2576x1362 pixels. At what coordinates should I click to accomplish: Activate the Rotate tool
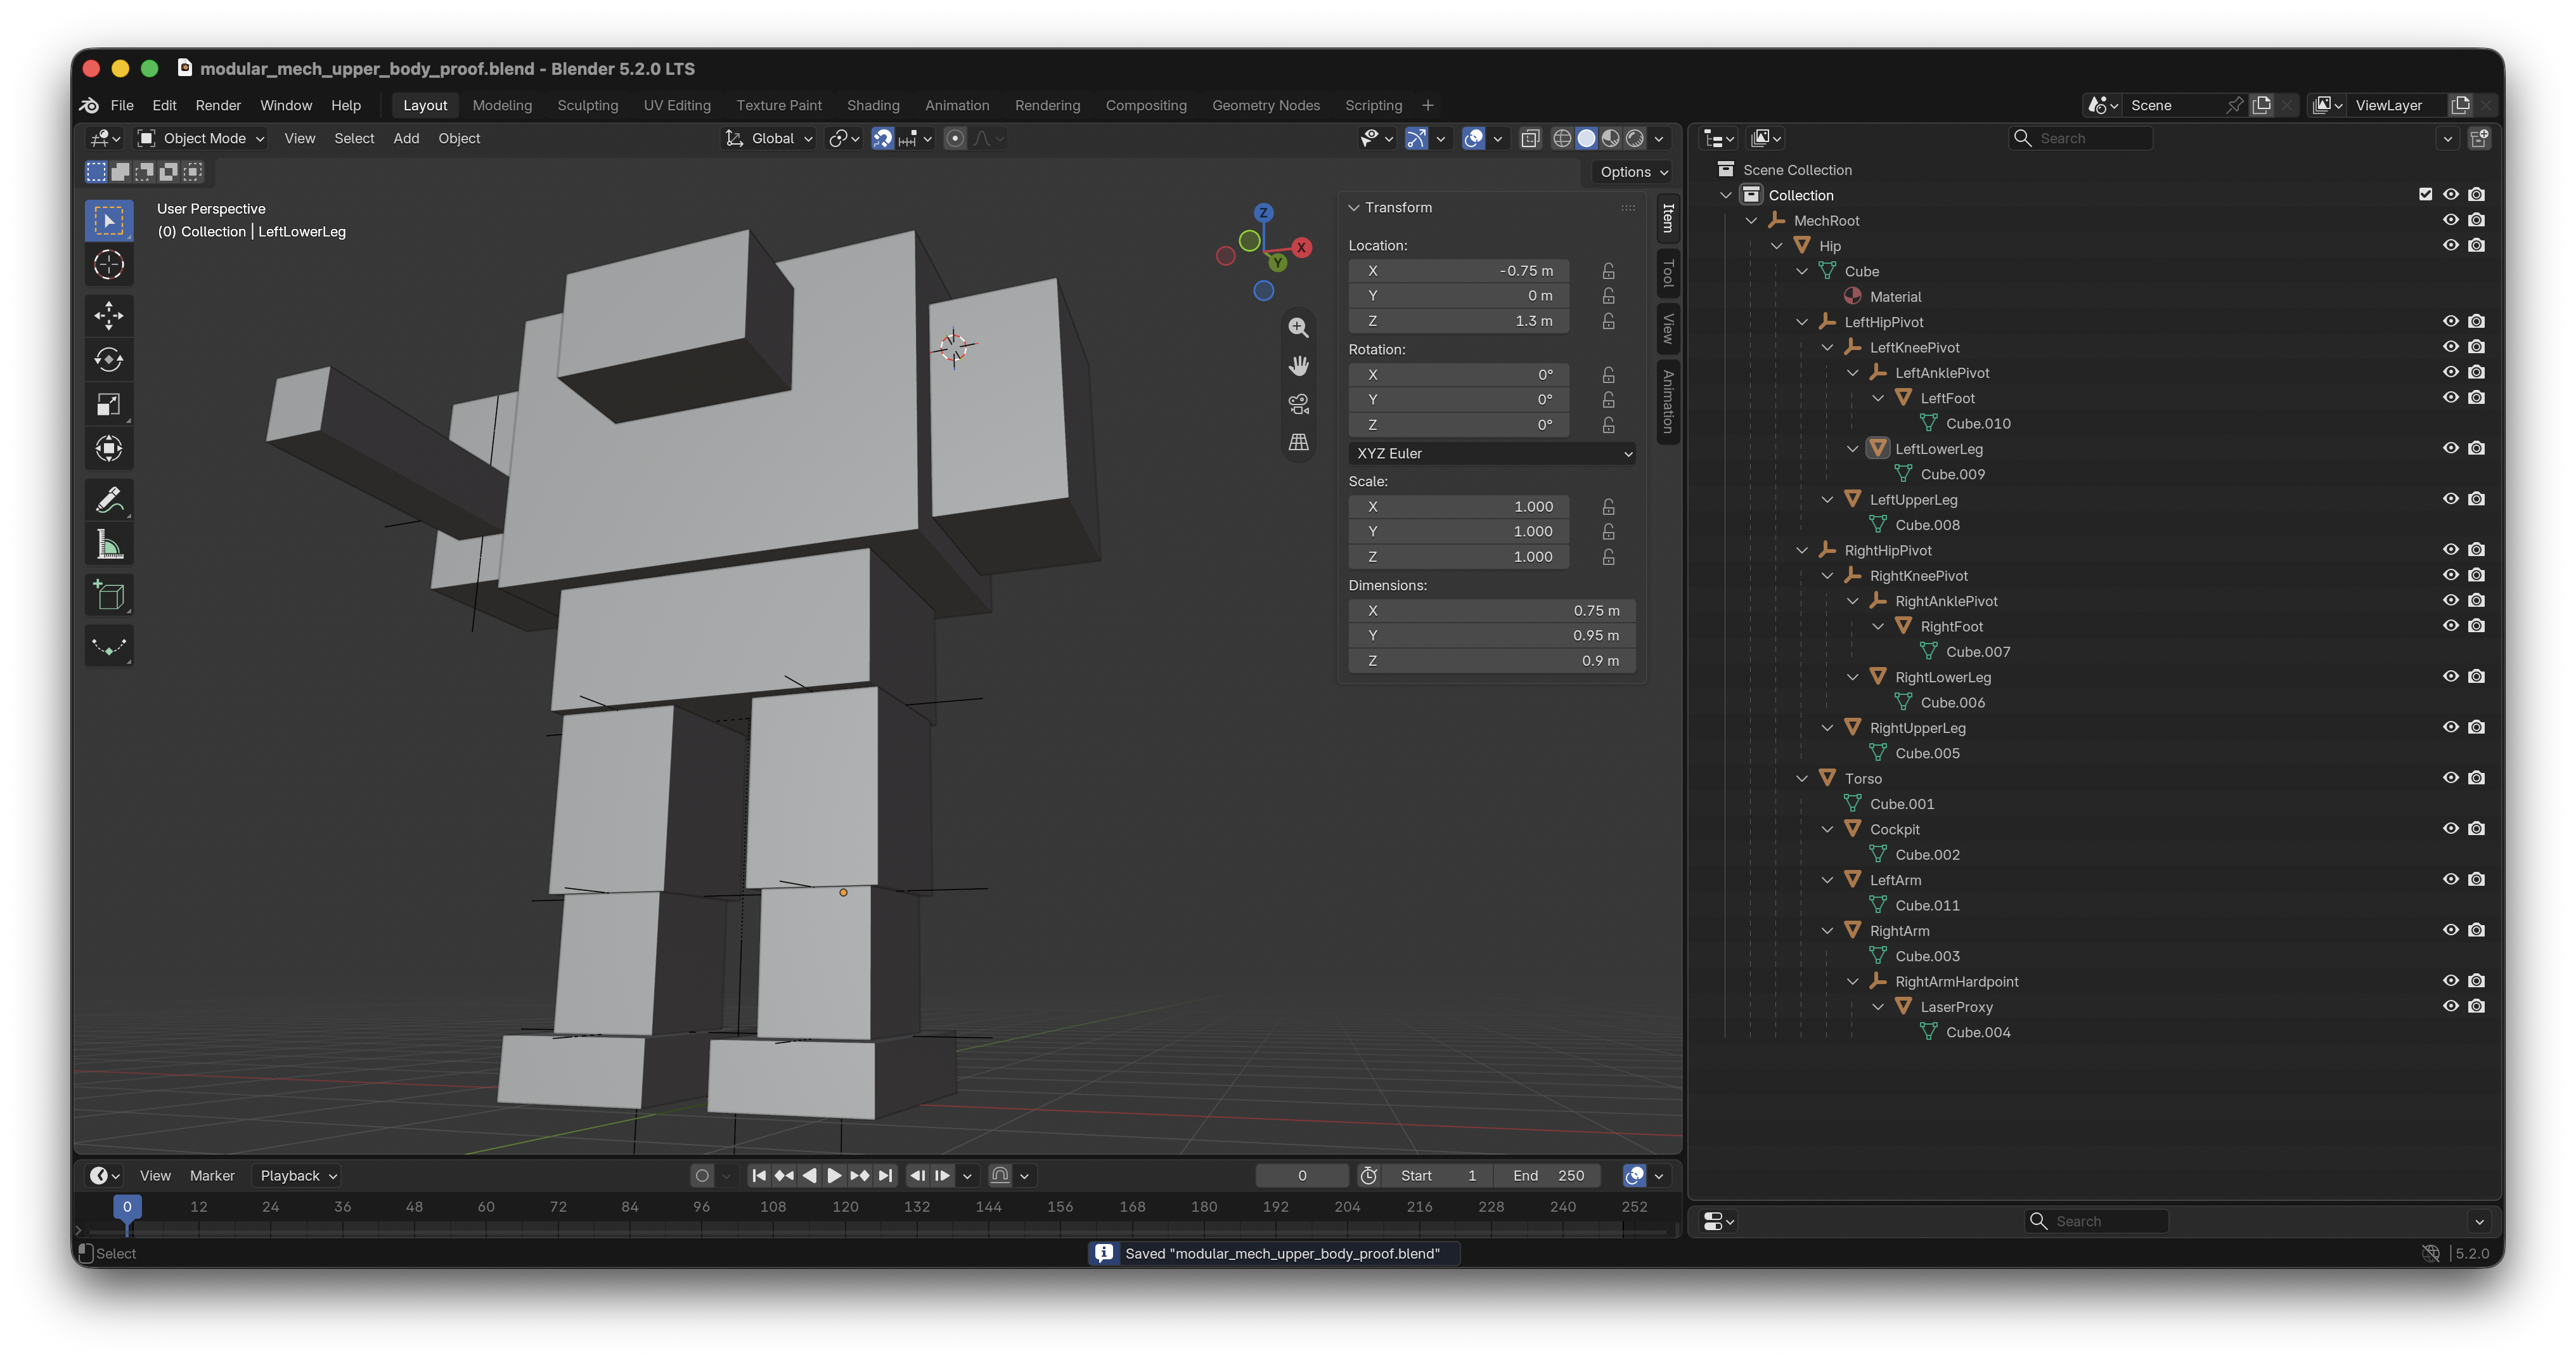coord(109,360)
